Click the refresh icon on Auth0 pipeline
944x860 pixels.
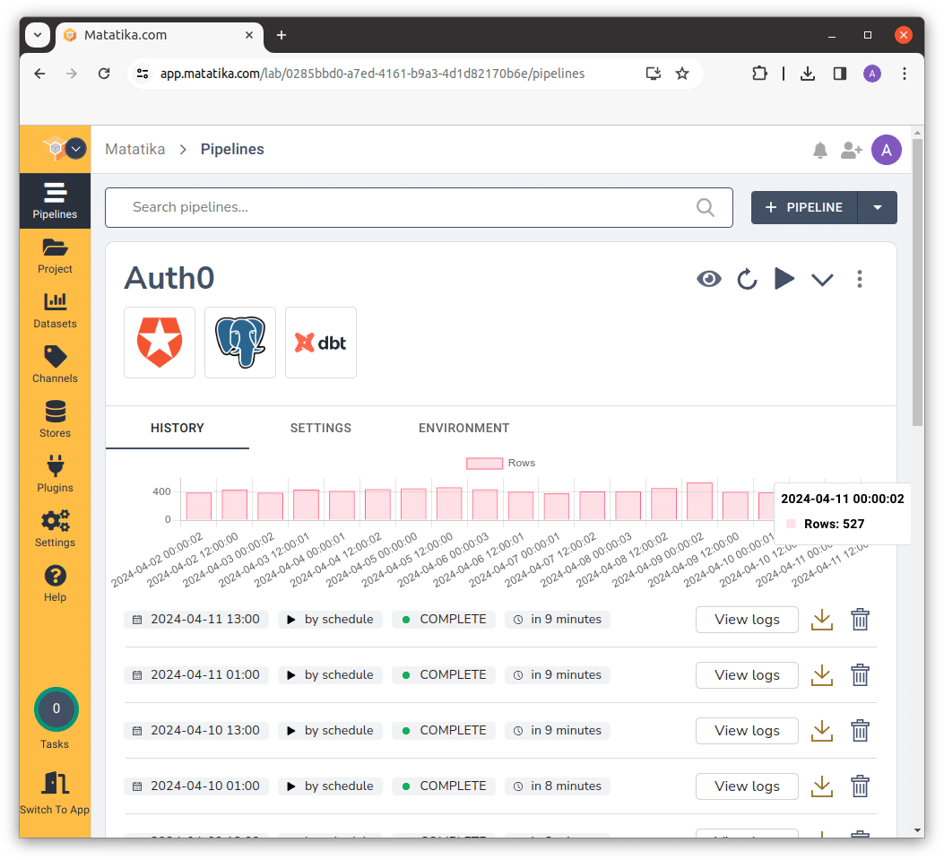click(x=747, y=280)
